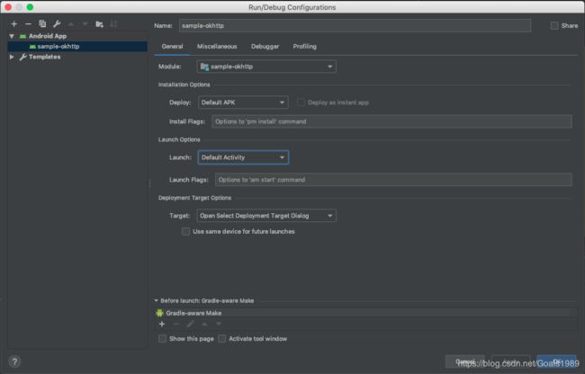Select sample-okhttp configuration in tree

pyautogui.click(x=77, y=47)
